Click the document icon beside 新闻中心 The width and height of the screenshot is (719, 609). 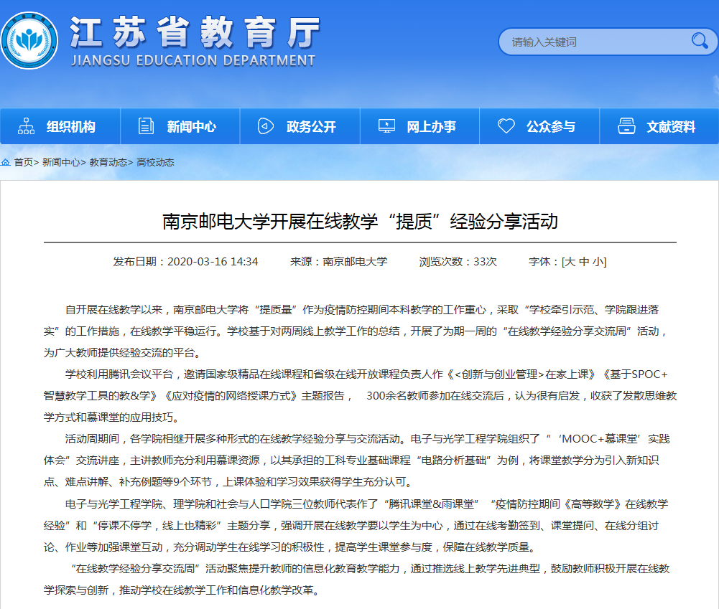(x=146, y=126)
